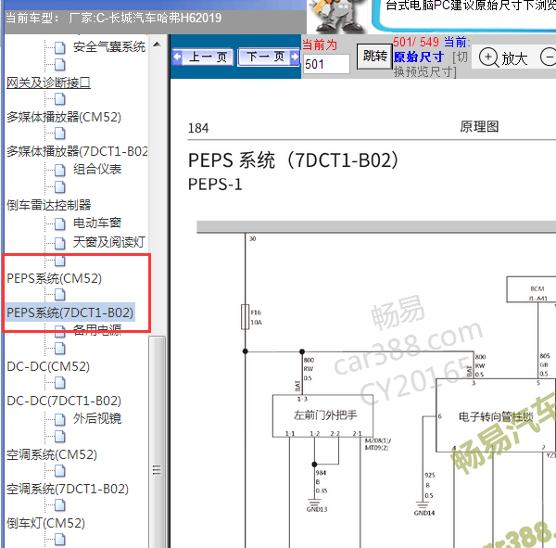Click the 跳转 jump button
This screenshot has width=556, height=548.
[374, 57]
